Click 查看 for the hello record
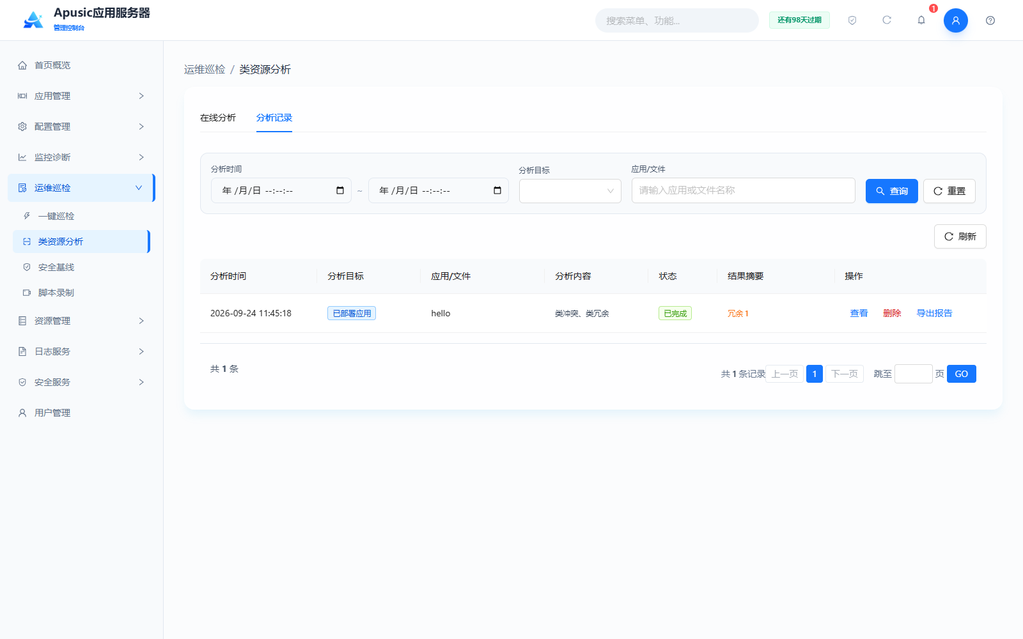The image size is (1023, 639). point(859,313)
